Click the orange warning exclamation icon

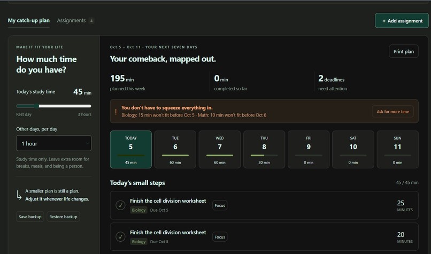coord(116,112)
